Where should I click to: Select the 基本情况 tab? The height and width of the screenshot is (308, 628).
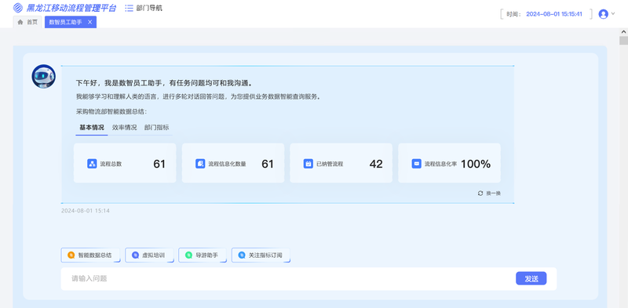tap(92, 128)
